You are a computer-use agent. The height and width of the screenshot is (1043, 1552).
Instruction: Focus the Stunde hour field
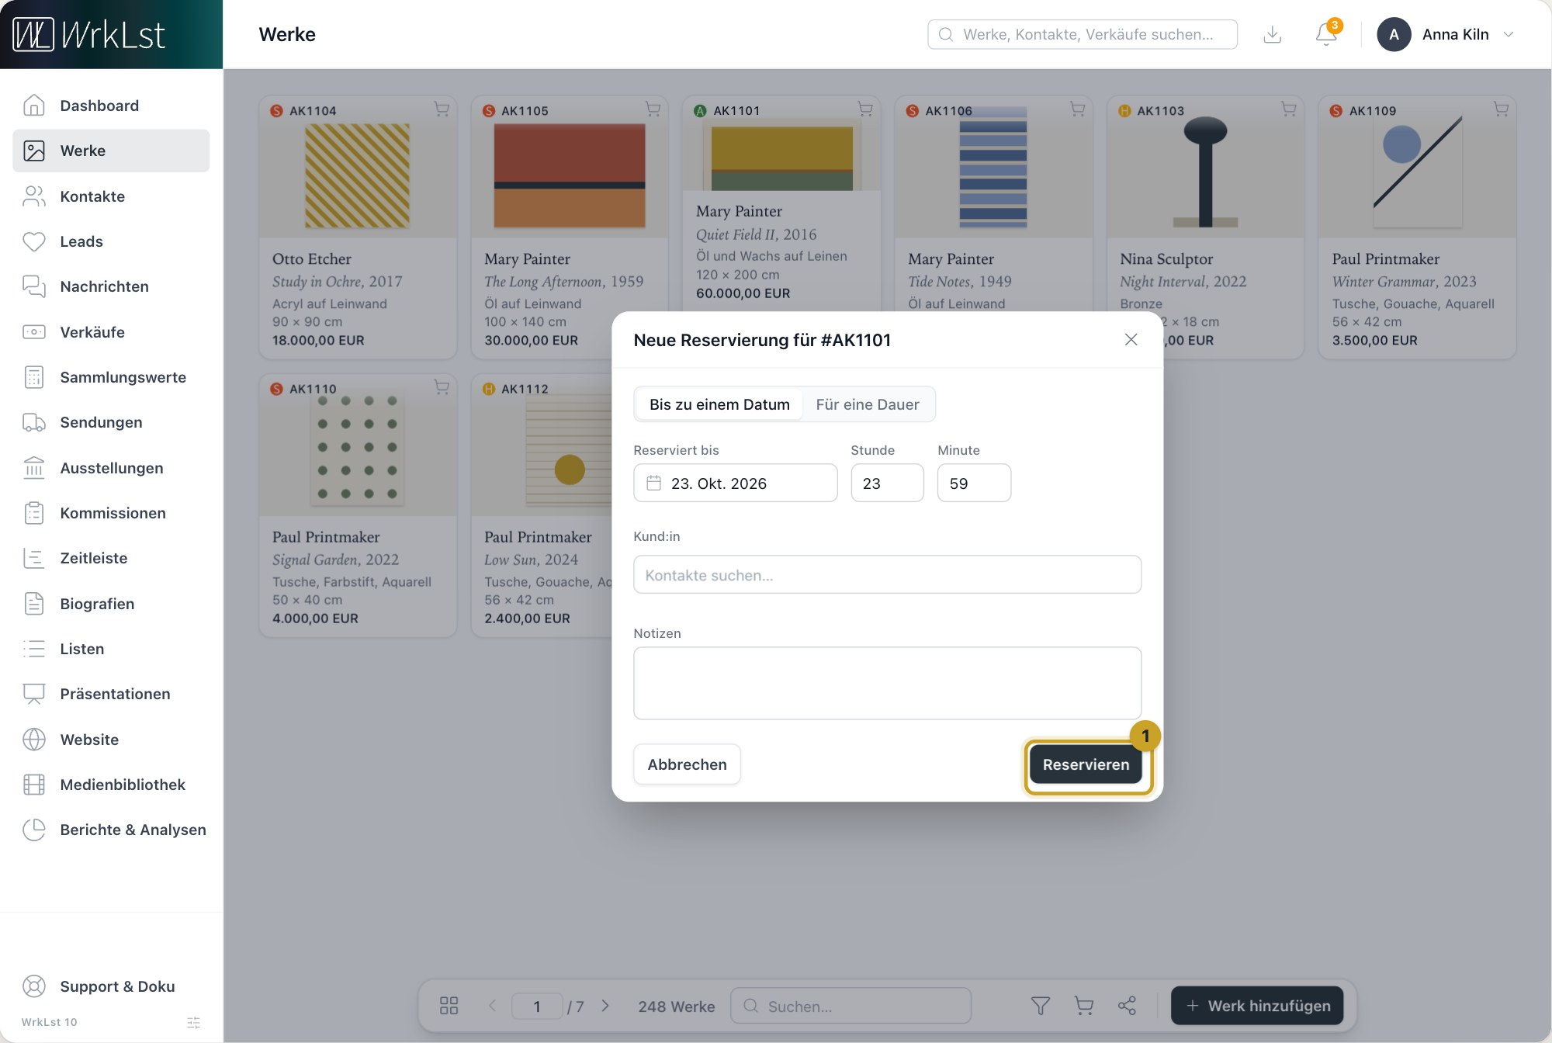[x=887, y=483]
